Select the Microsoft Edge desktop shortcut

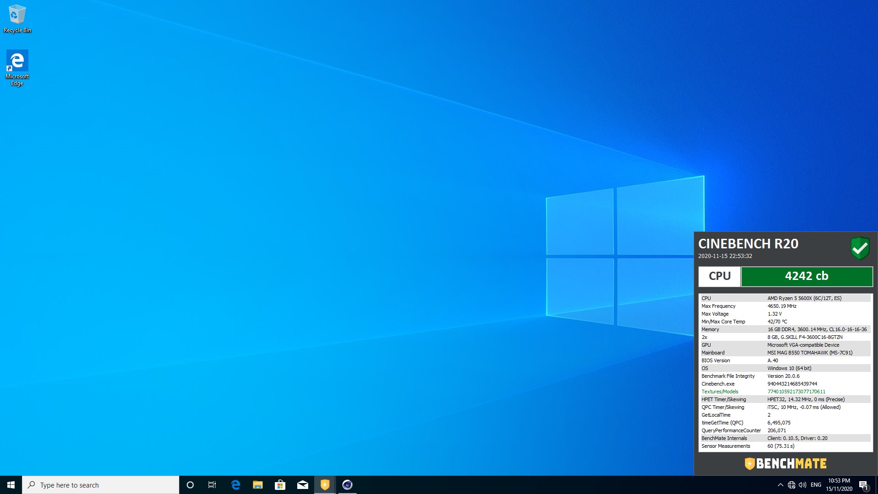coord(17,68)
